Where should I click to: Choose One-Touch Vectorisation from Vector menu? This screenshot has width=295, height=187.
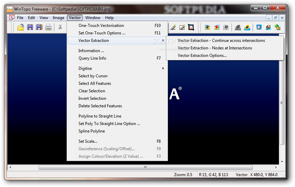click(x=117, y=25)
